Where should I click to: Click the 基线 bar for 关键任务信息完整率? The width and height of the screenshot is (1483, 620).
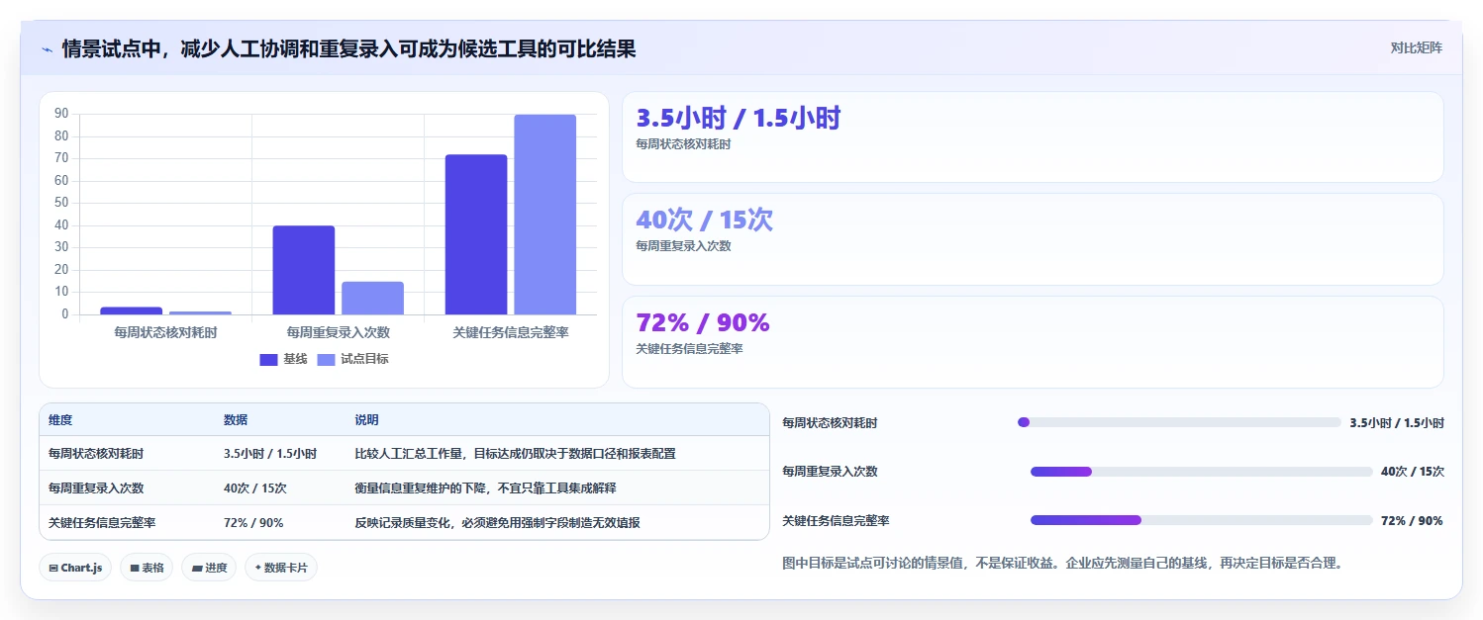coord(476,235)
